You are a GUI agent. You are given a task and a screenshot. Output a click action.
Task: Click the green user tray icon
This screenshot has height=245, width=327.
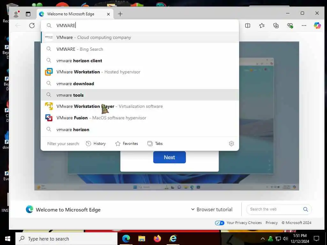270,239
